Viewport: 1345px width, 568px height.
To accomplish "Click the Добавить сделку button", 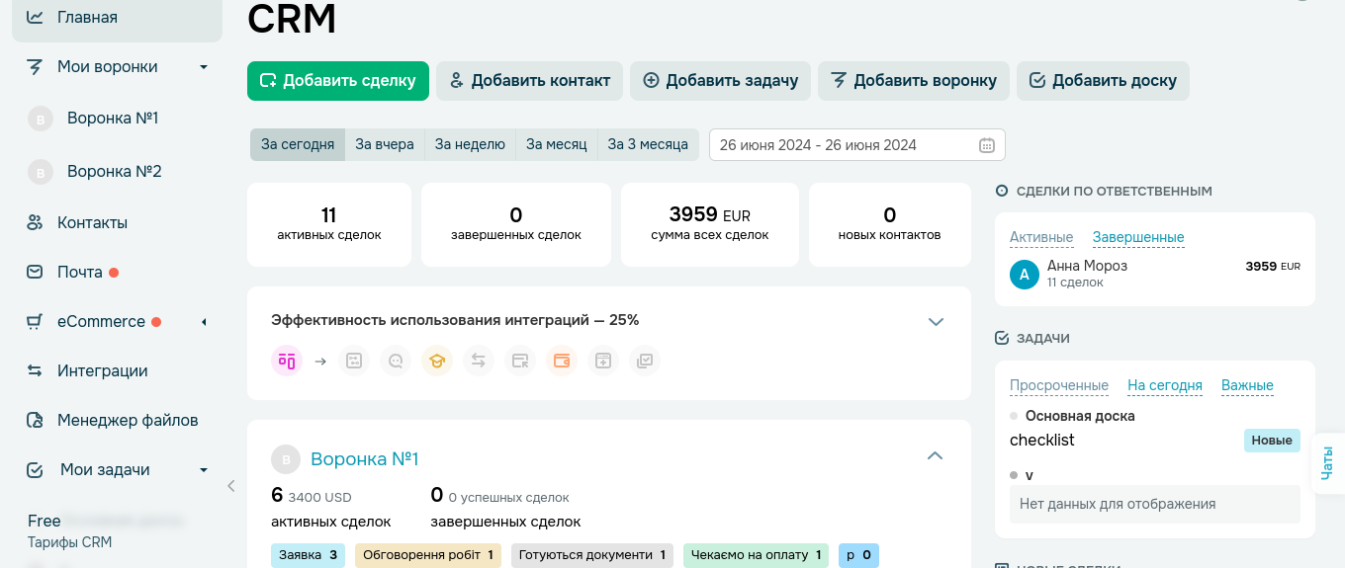I will 338,81.
